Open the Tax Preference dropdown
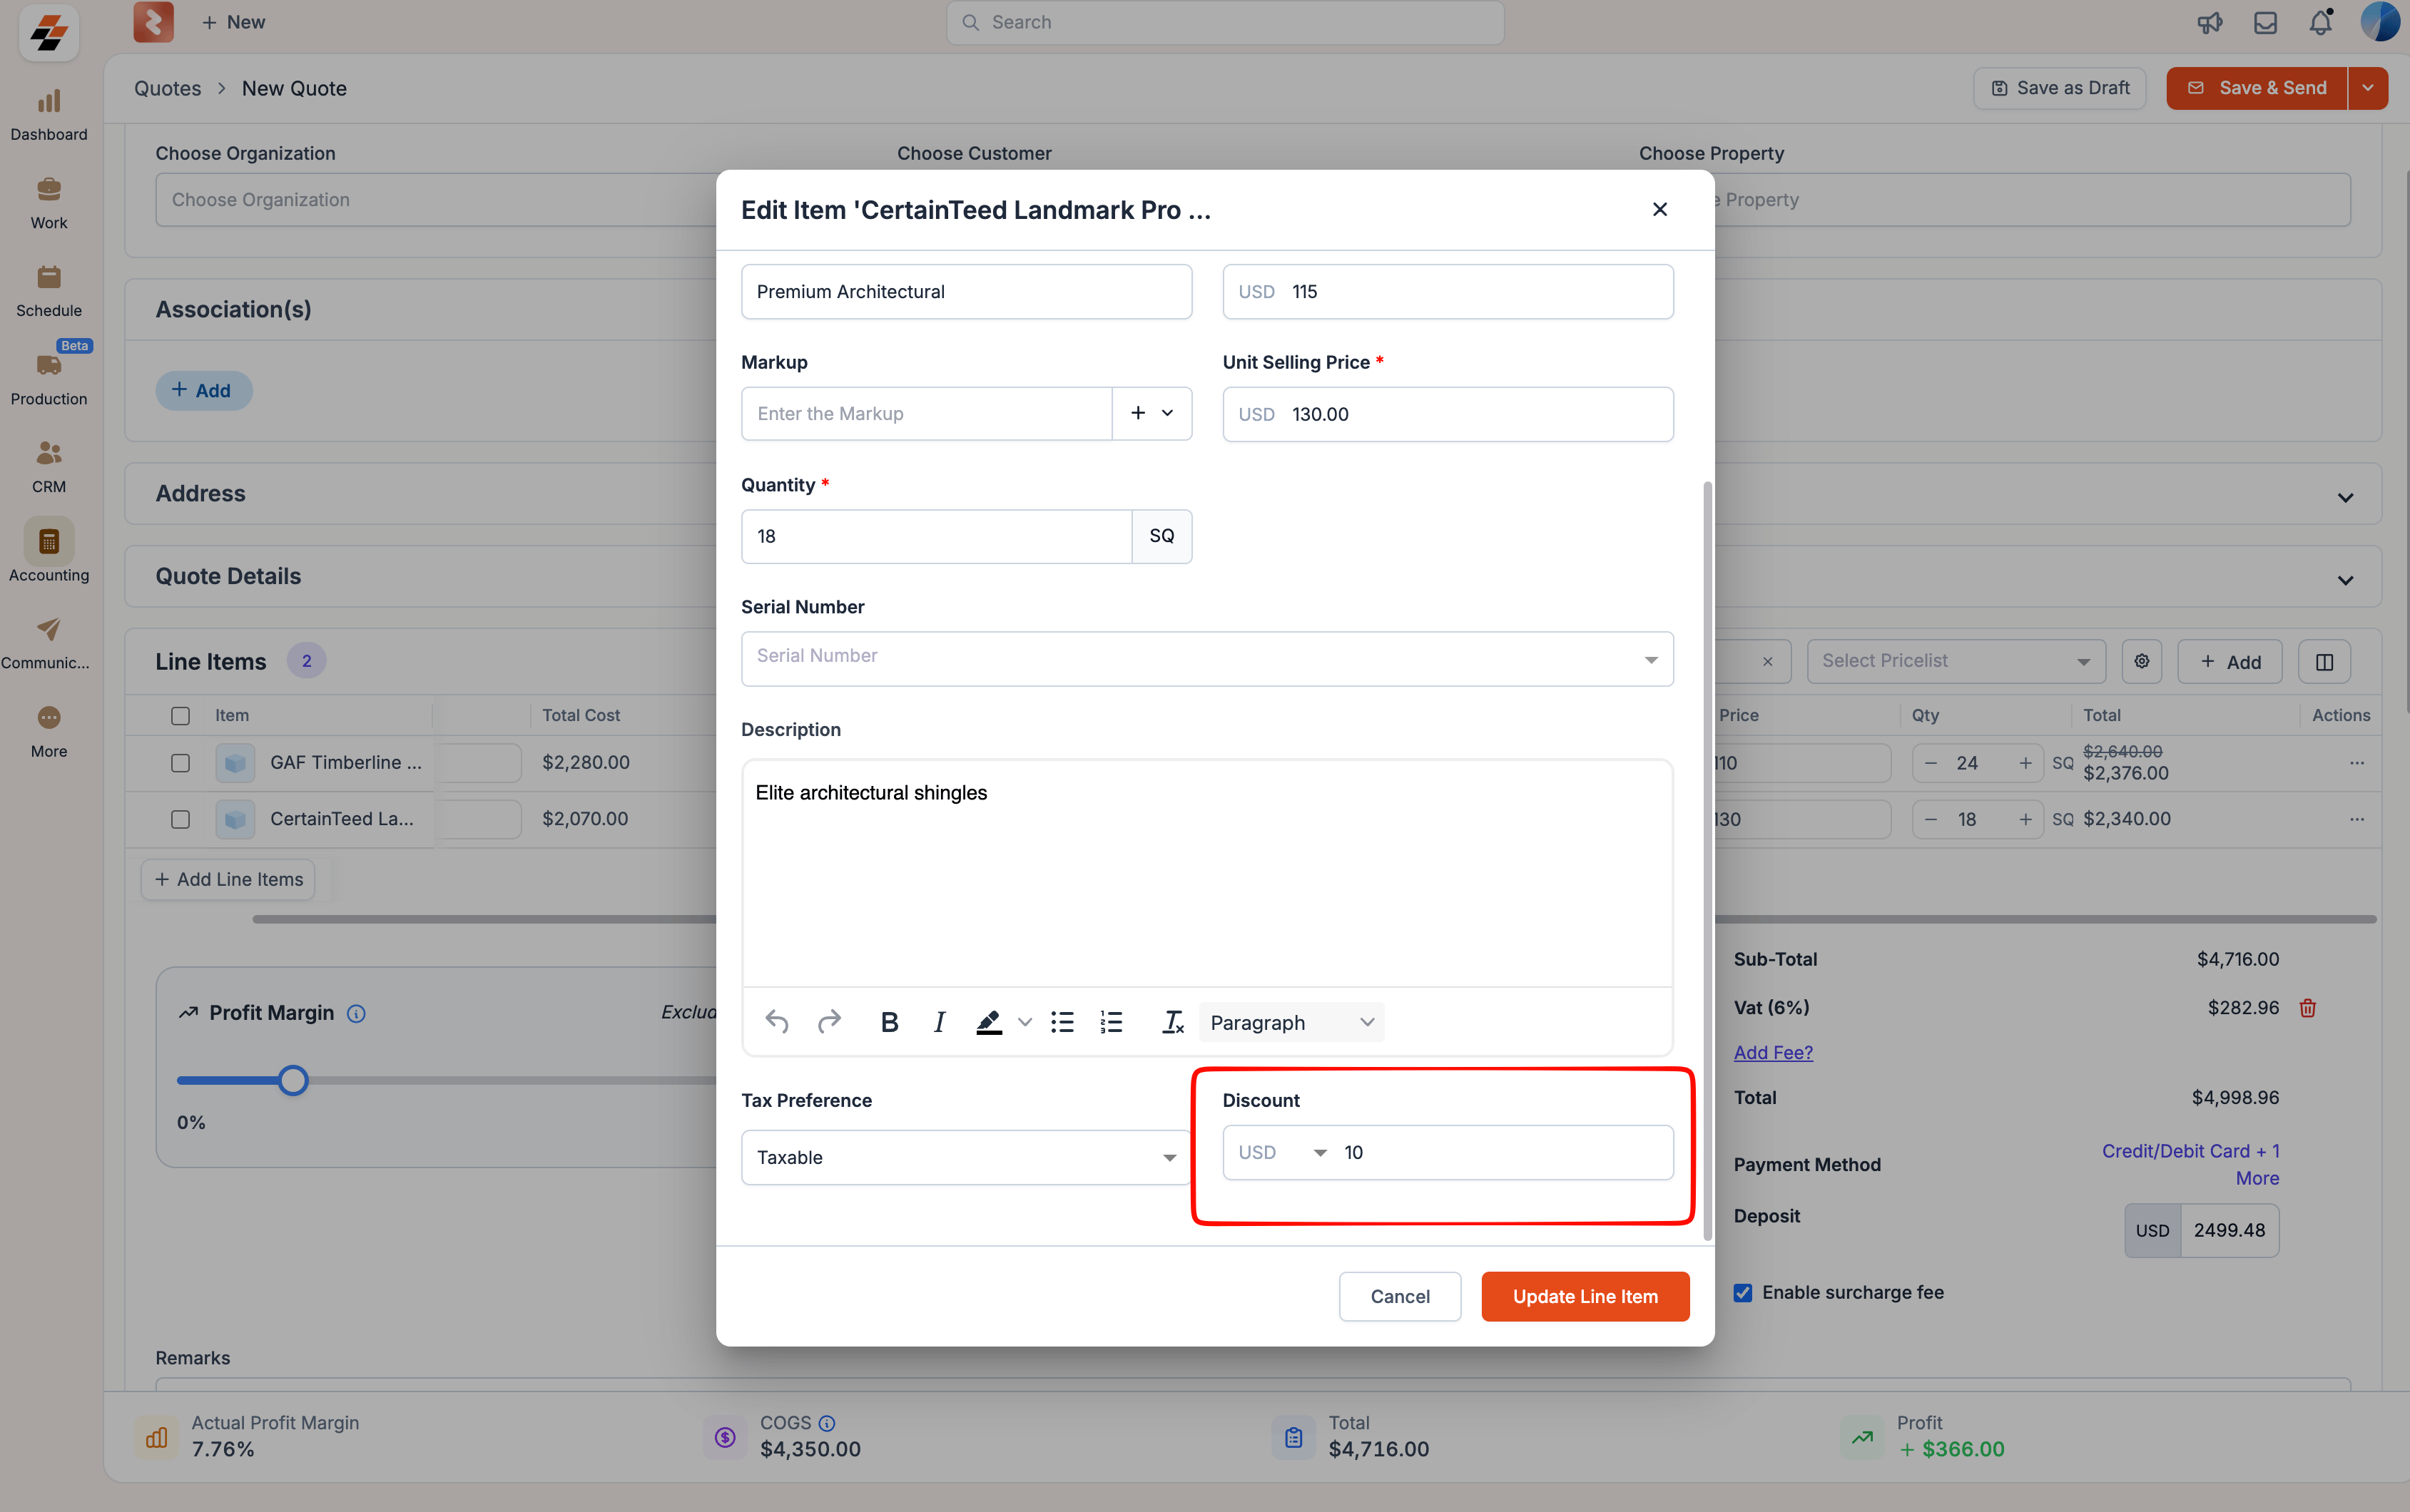Viewport: 2410px width, 1512px height. point(966,1157)
